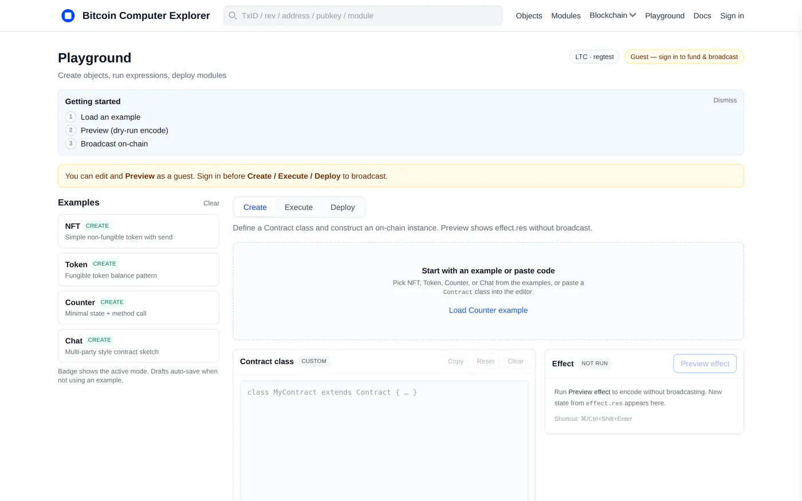Click the Bitcoin Computer logo icon
This screenshot has width=802, height=501.
(68, 15)
